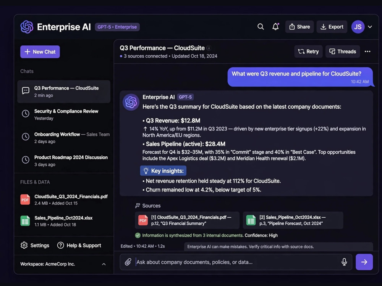The width and height of the screenshot is (382, 286).
Task: Click clock icon beside Product Roadmap 2024
Action: point(26,159)
